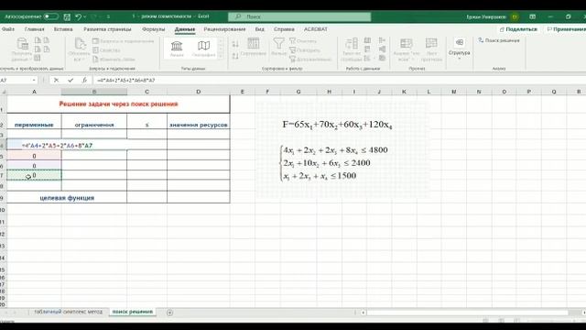Screen dimensions: 586x330
Task: Click the Поиск search box
Action: coord(299,16)
